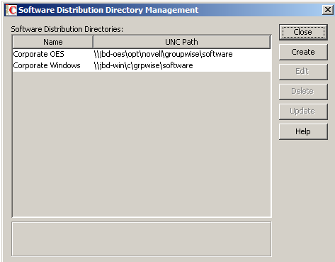Click the ConsoleOne C icon in title bar
335x262 pixels.
[x=11, y=10]
